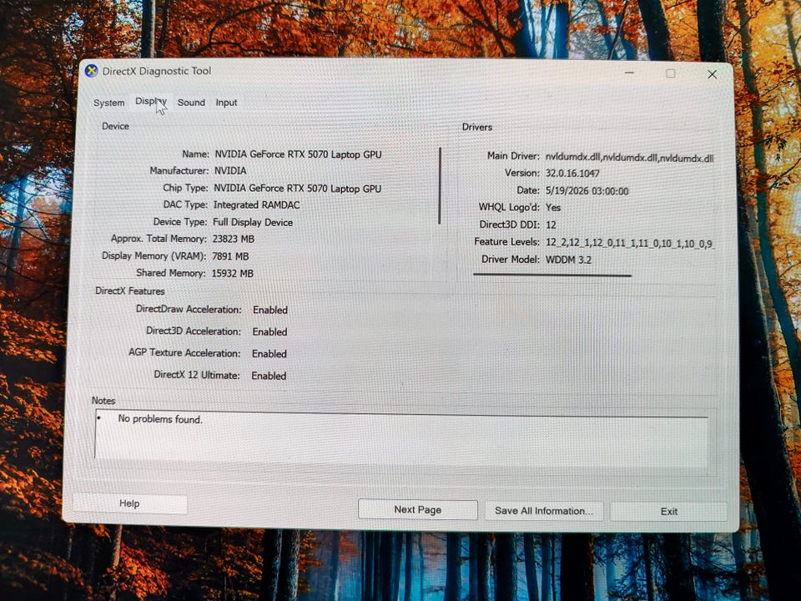
Task: Click the DirectX 12 Ultimate Enabled value
Action: 269,376
